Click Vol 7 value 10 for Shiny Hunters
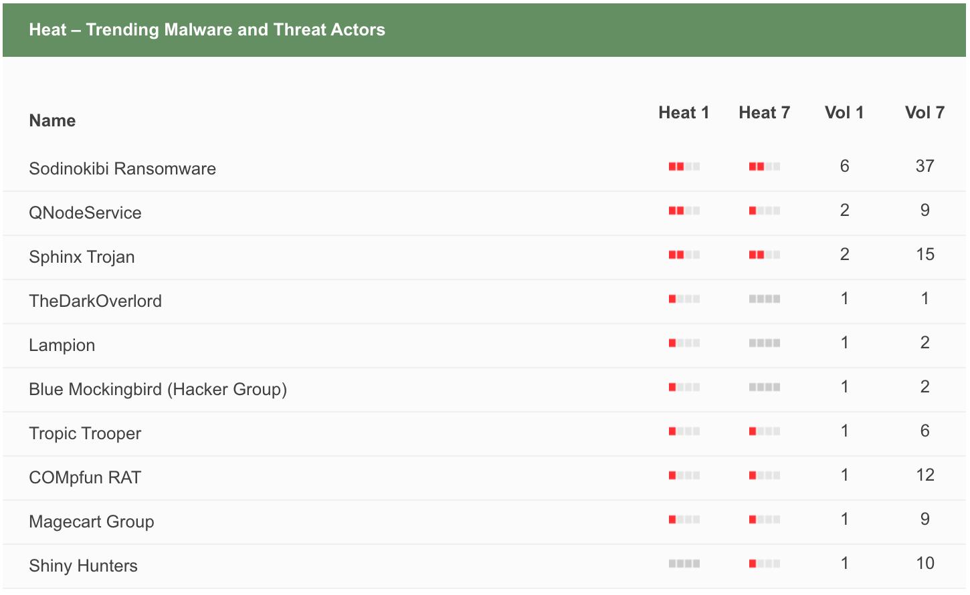970x595 pixels. tap(925, 563)
